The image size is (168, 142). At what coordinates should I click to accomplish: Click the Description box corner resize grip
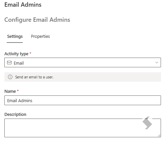(x=159, y=136)
